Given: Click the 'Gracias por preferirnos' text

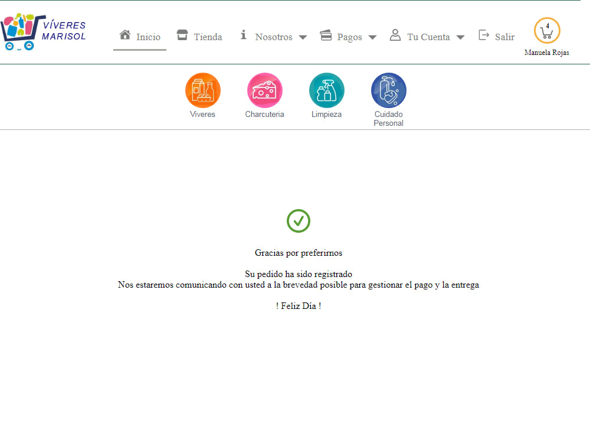Looking at the screenshot, I should pyautogui.click(x=299, y=253).
